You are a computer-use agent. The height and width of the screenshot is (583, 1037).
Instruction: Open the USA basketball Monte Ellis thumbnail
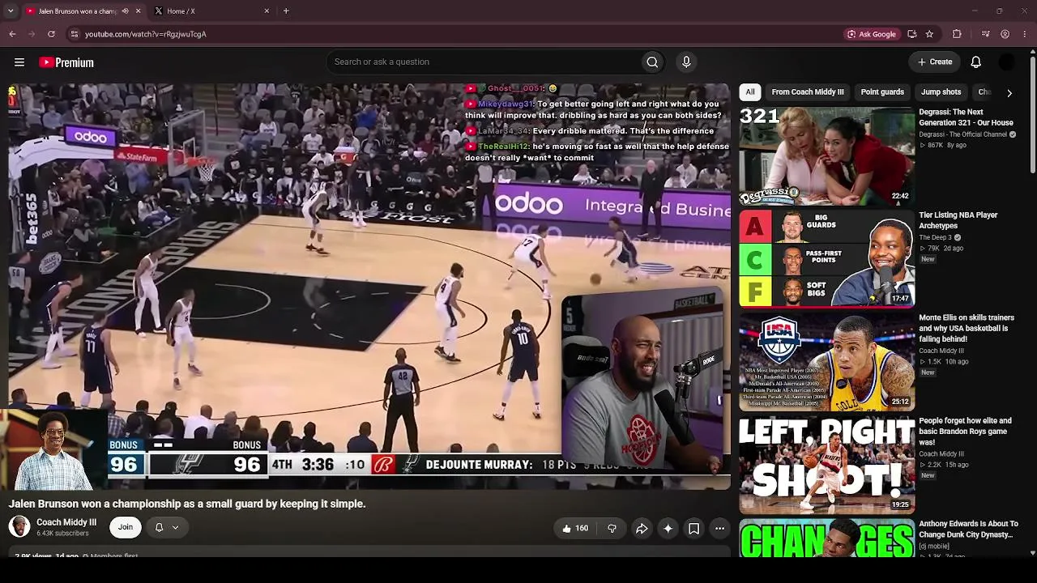pos(826,361)
